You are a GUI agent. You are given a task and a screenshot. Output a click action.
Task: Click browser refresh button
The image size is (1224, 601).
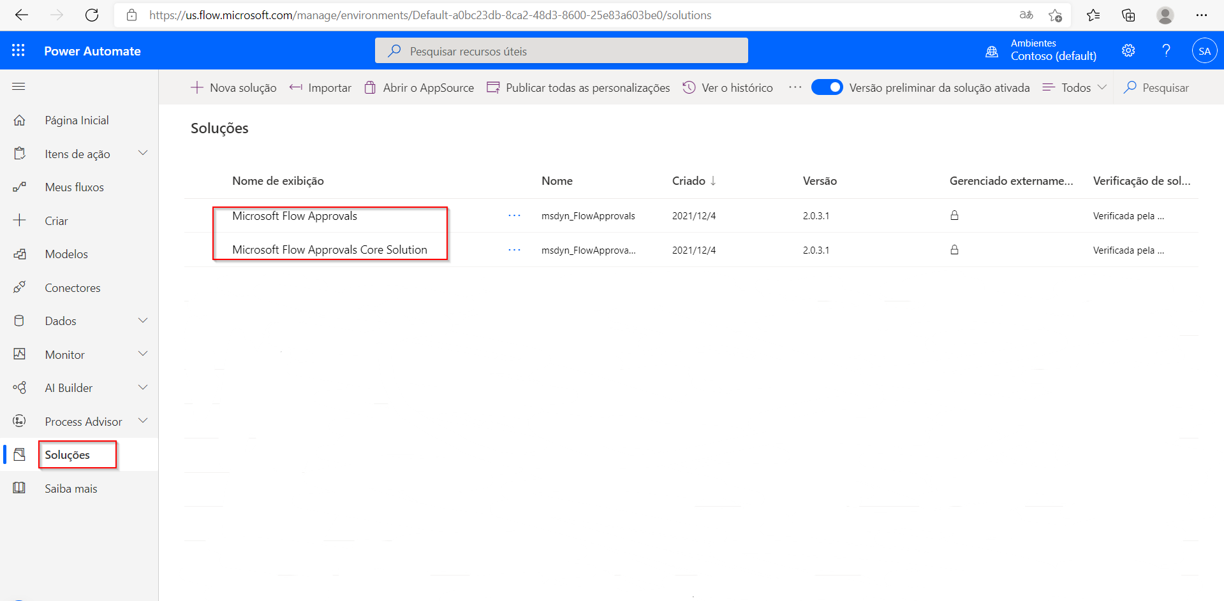[92, 15]
